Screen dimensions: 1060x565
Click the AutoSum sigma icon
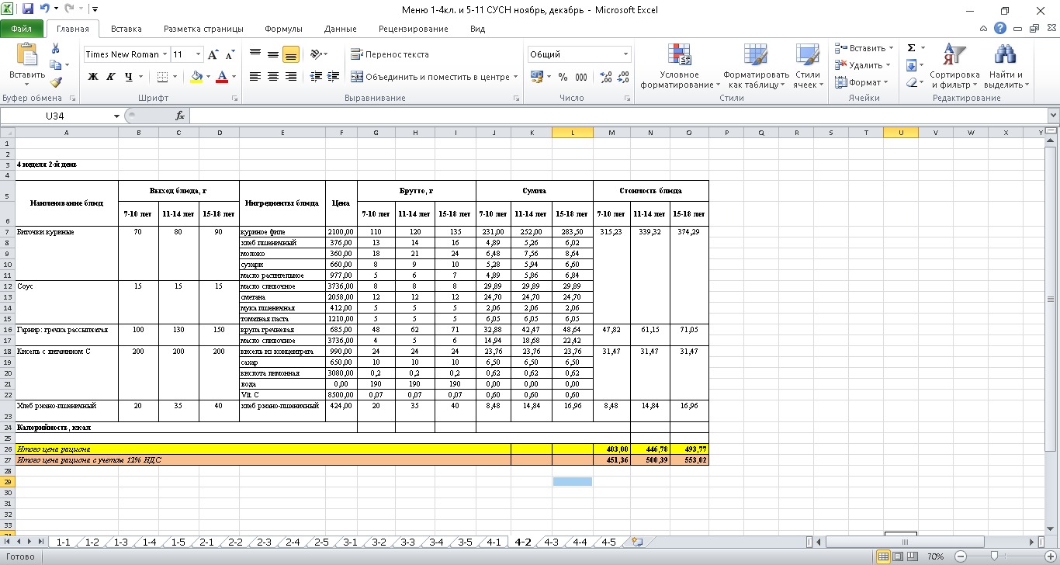tap(911, 48)
